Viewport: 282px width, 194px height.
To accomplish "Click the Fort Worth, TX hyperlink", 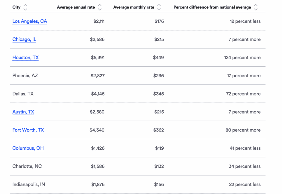I will coord(28,130).
